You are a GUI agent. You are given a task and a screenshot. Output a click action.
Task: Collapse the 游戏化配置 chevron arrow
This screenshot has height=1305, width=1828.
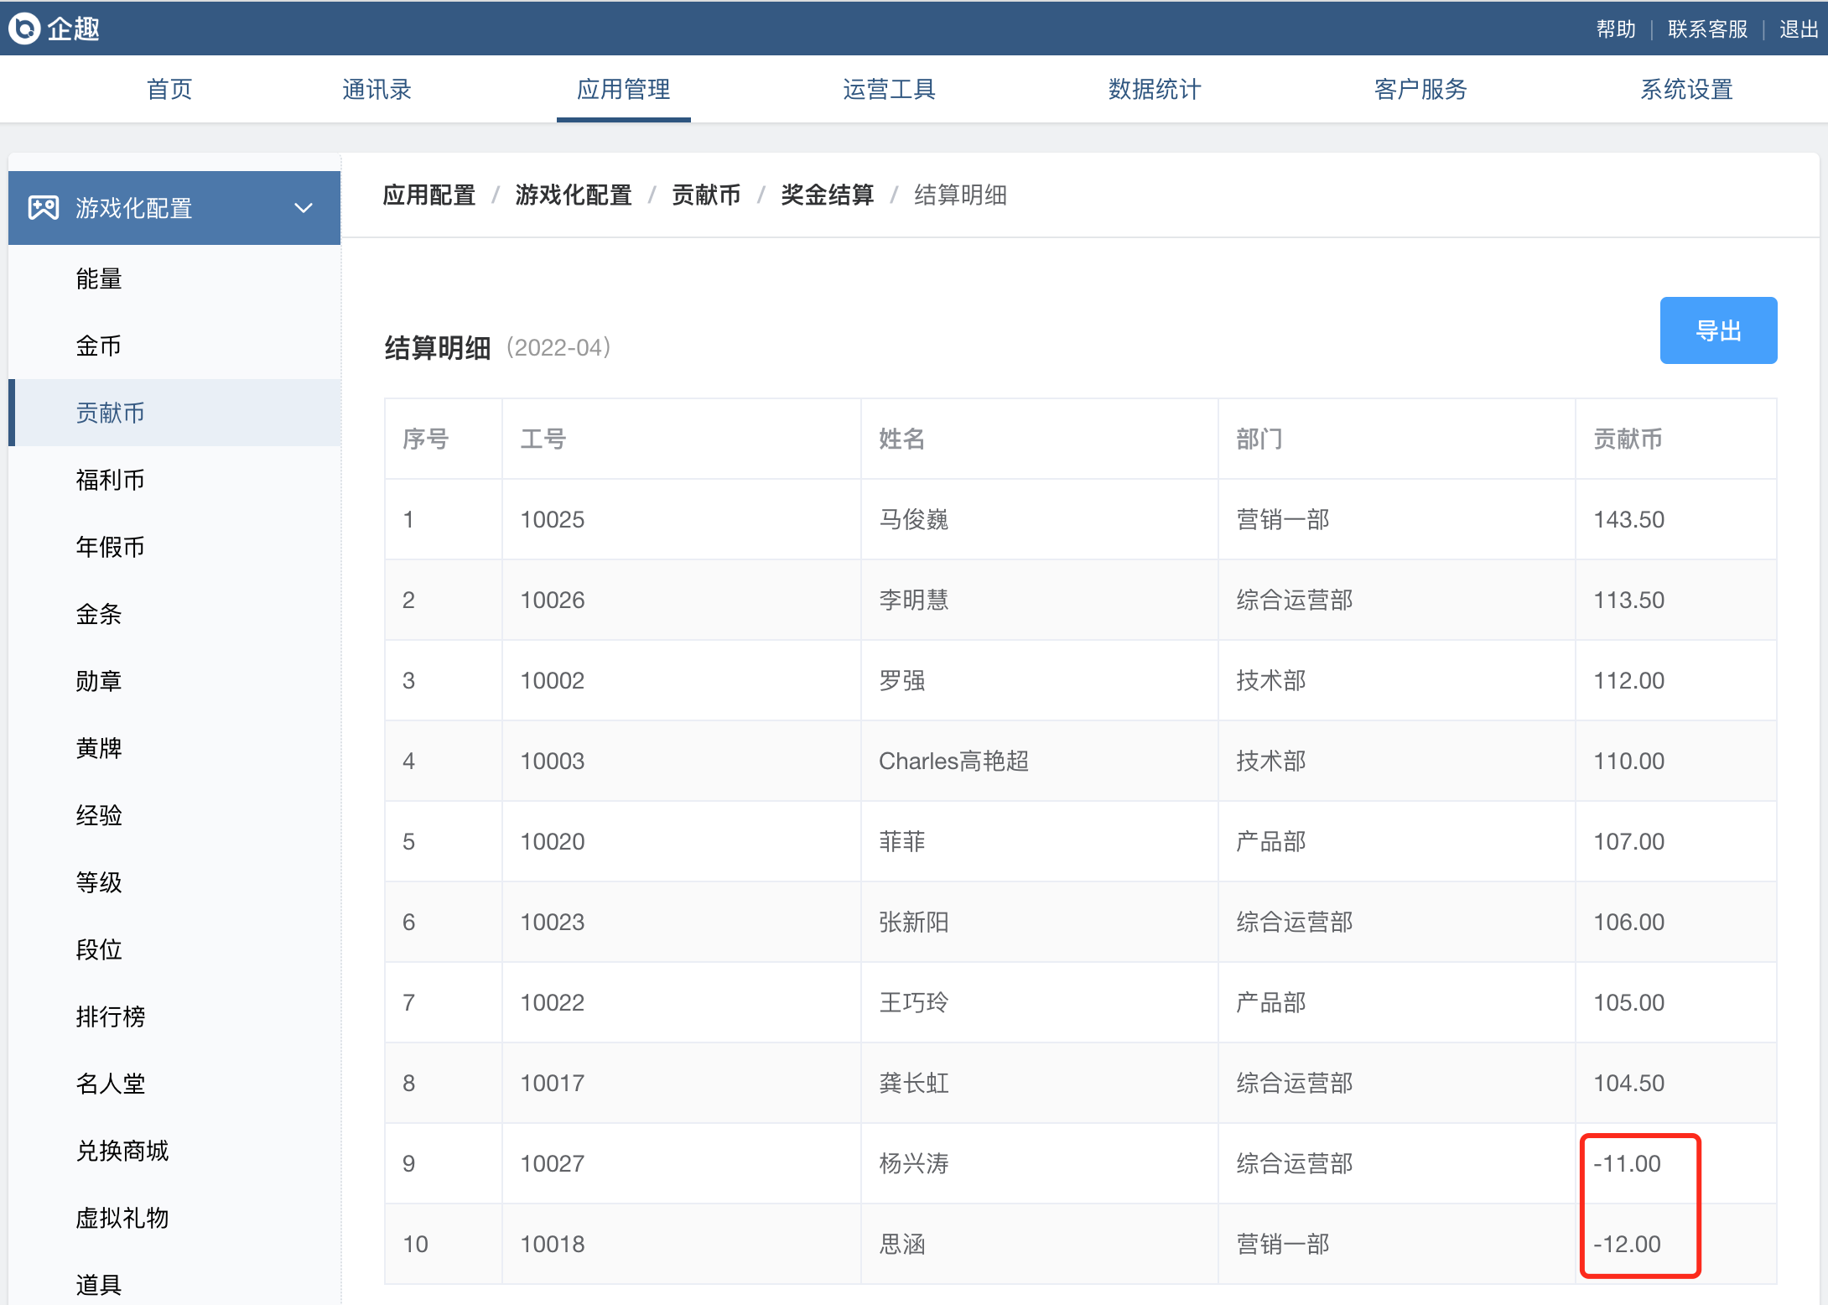coord(304,207)
